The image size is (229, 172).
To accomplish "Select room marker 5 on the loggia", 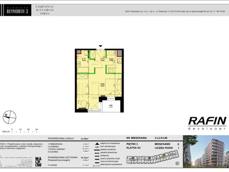I will (111, 106).
